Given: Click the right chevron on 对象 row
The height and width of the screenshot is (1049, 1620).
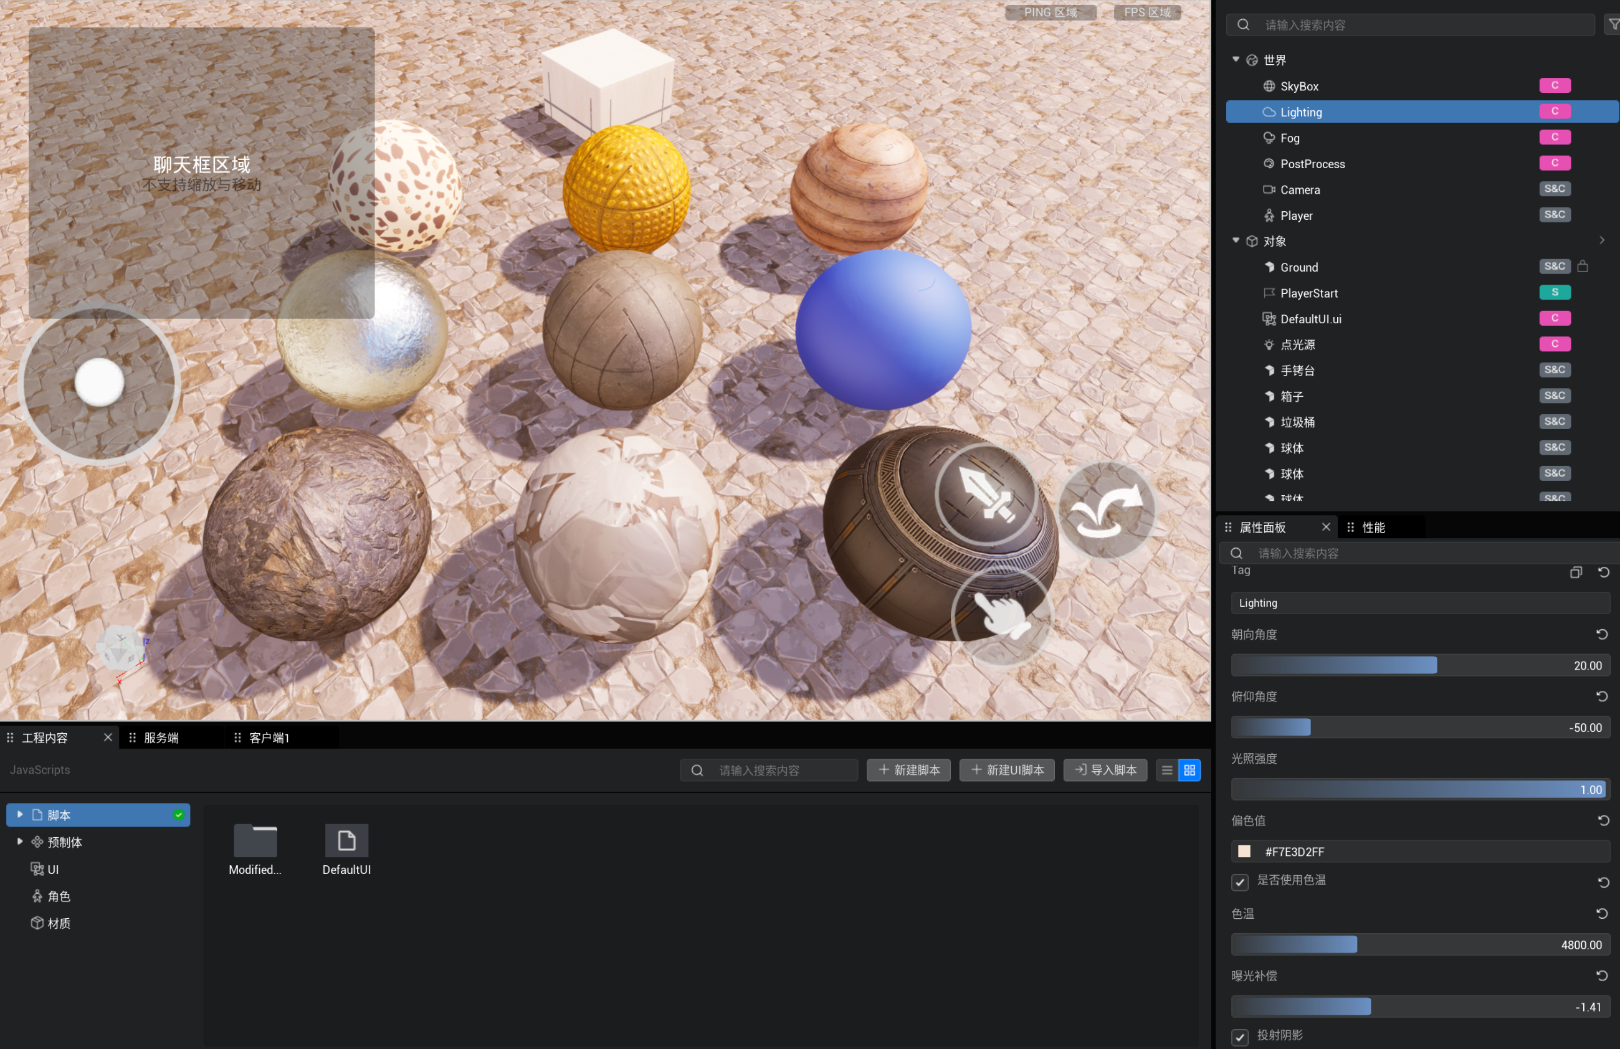Looking at the screenshot, I should pos(1602,240).
